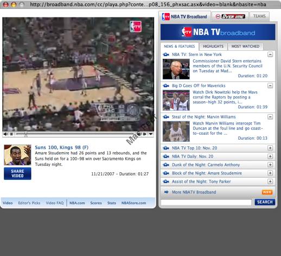Expand Block of the Night: Amare Stoudemire
The width and height of the screenshot is (281, 256).
[270, 173]
